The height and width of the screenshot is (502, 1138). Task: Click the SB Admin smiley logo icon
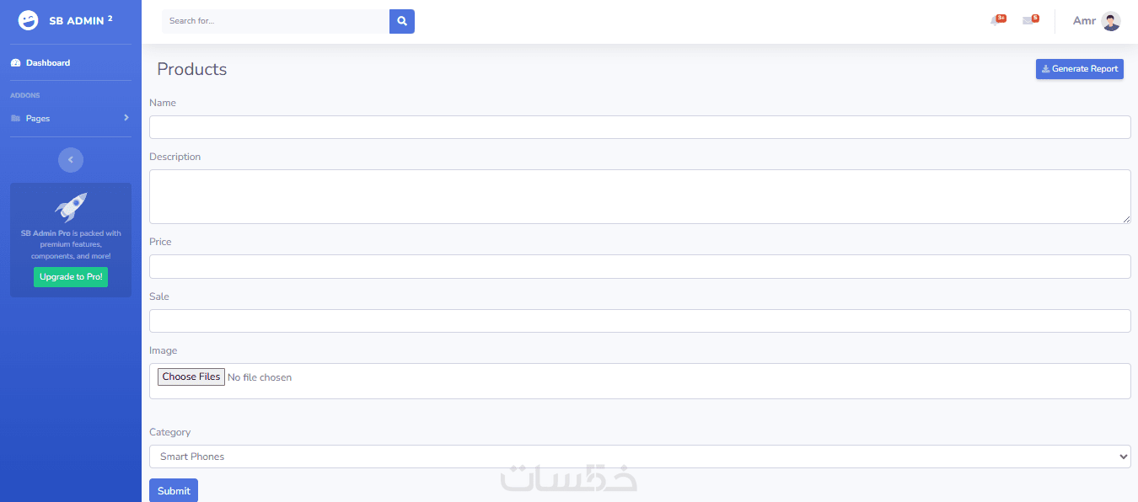tap(28, 21)
